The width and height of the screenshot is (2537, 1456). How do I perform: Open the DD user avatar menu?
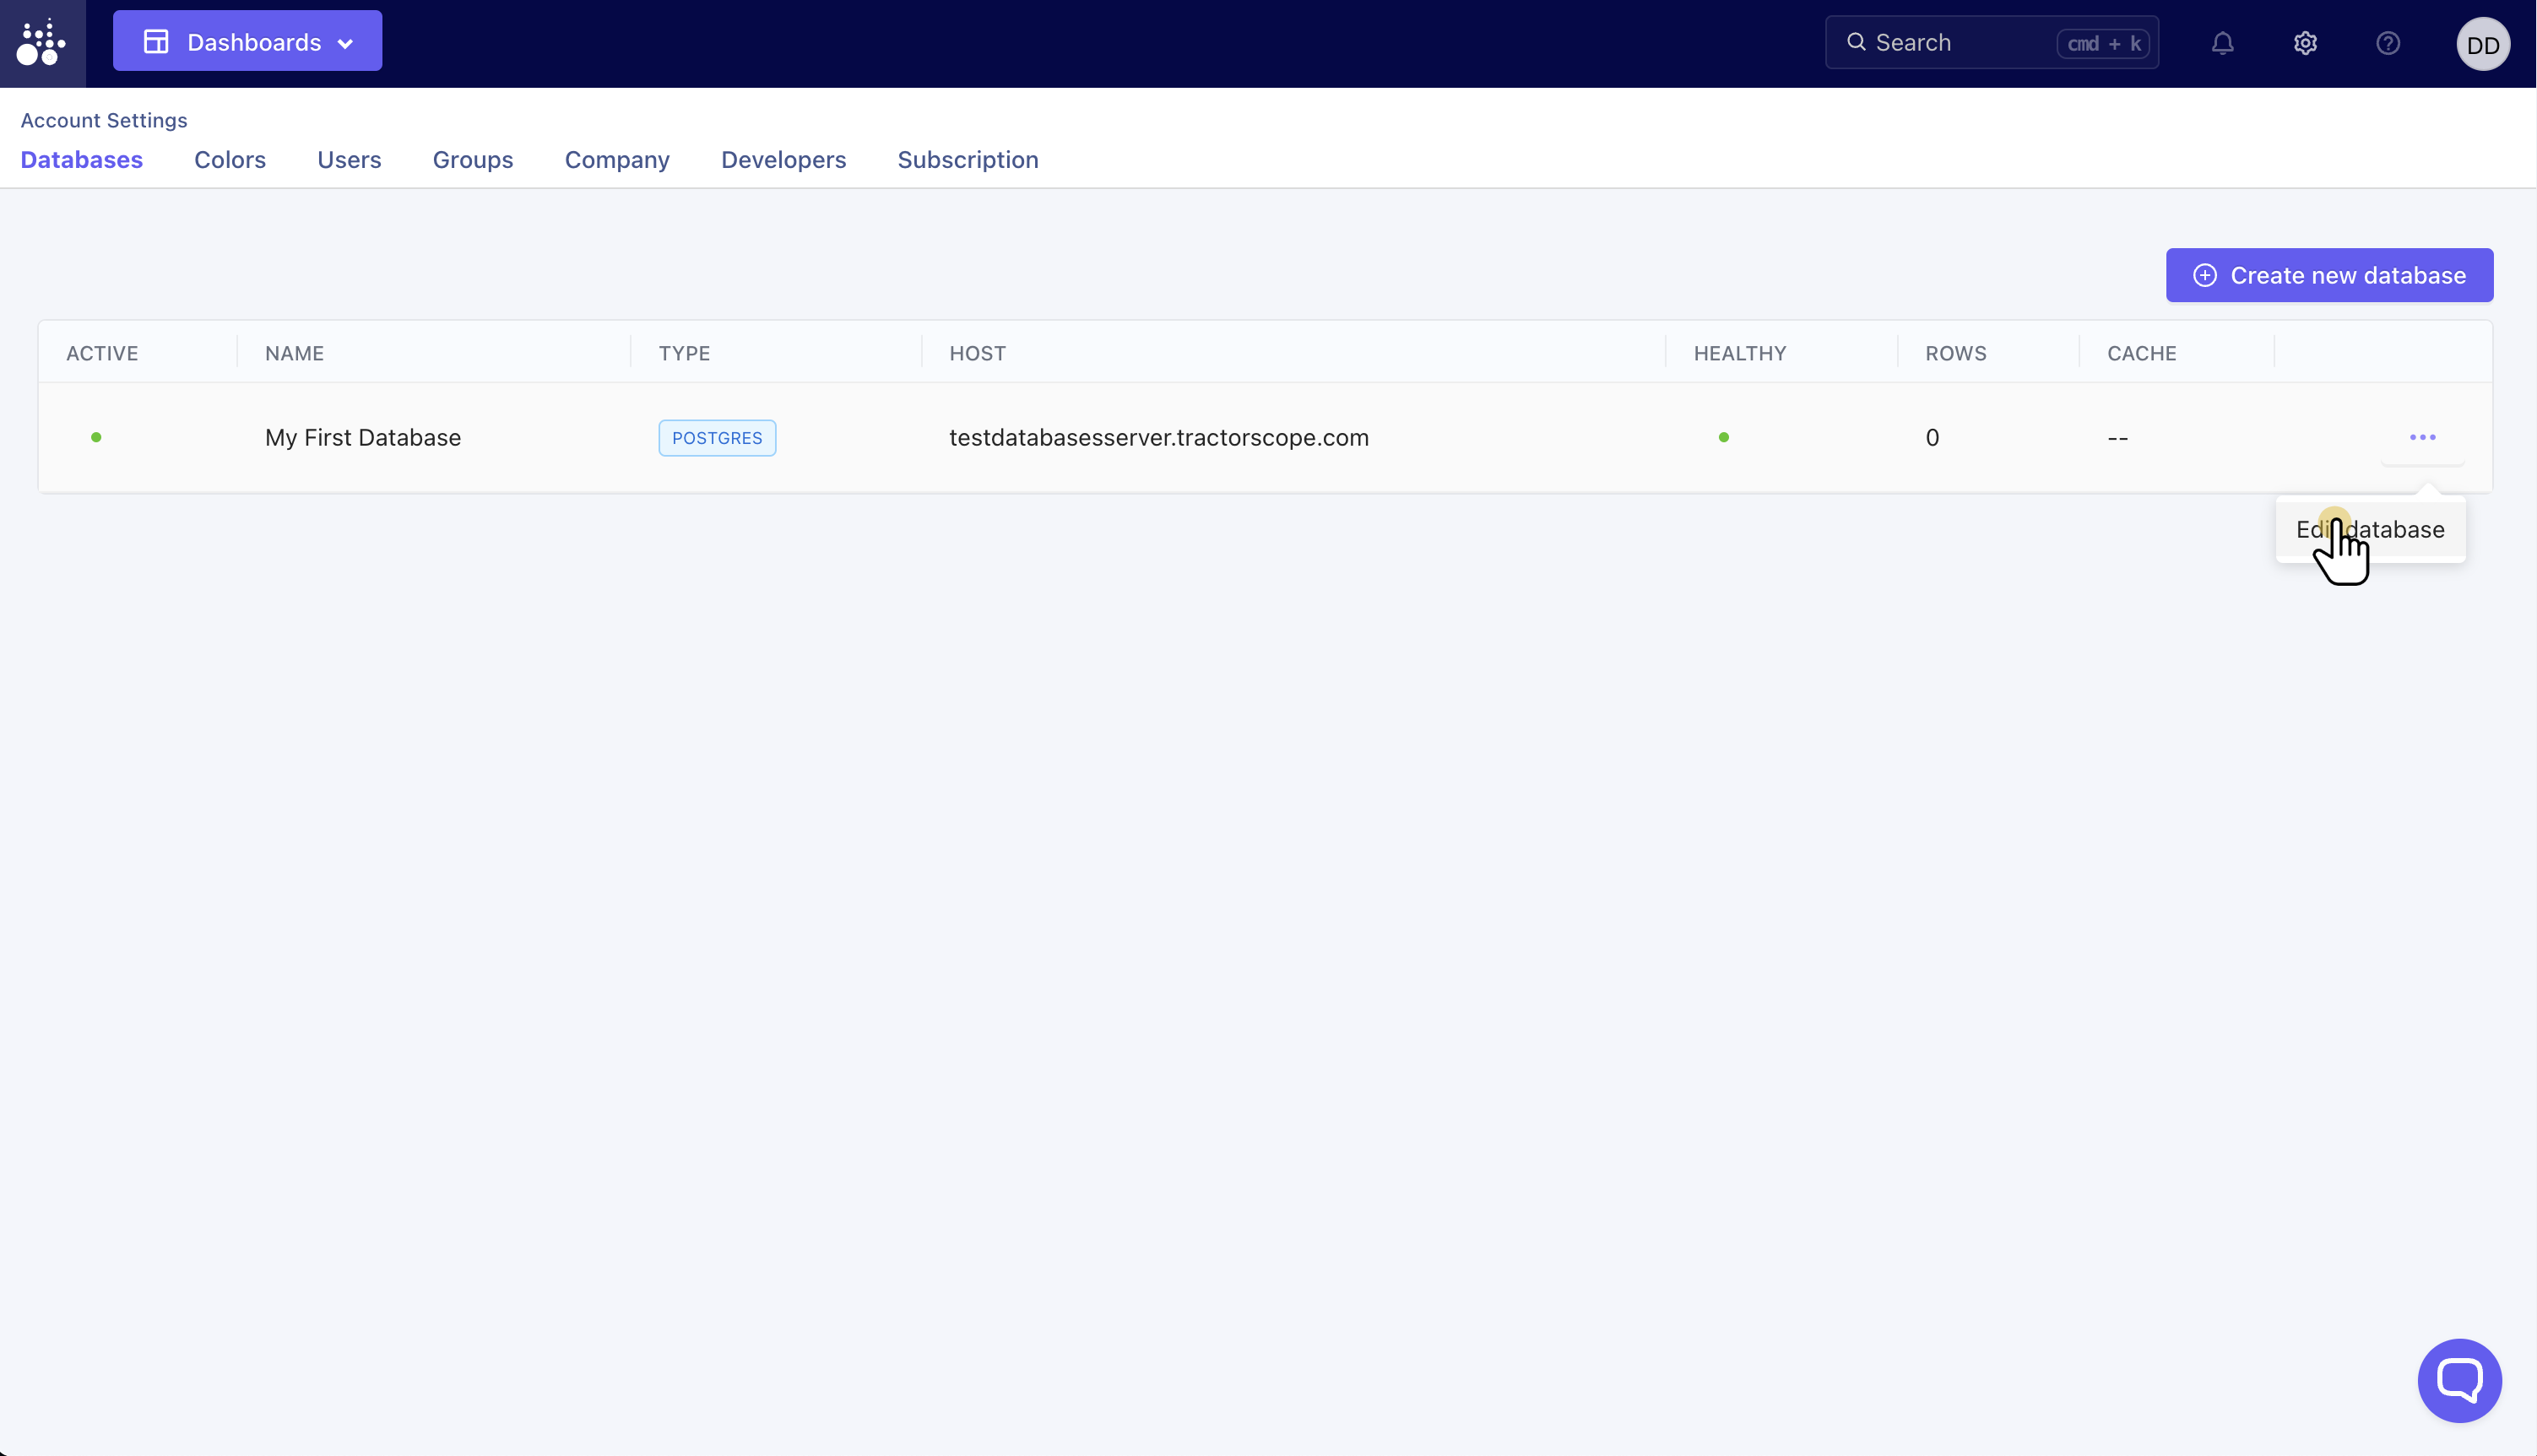click(2482, 45)
